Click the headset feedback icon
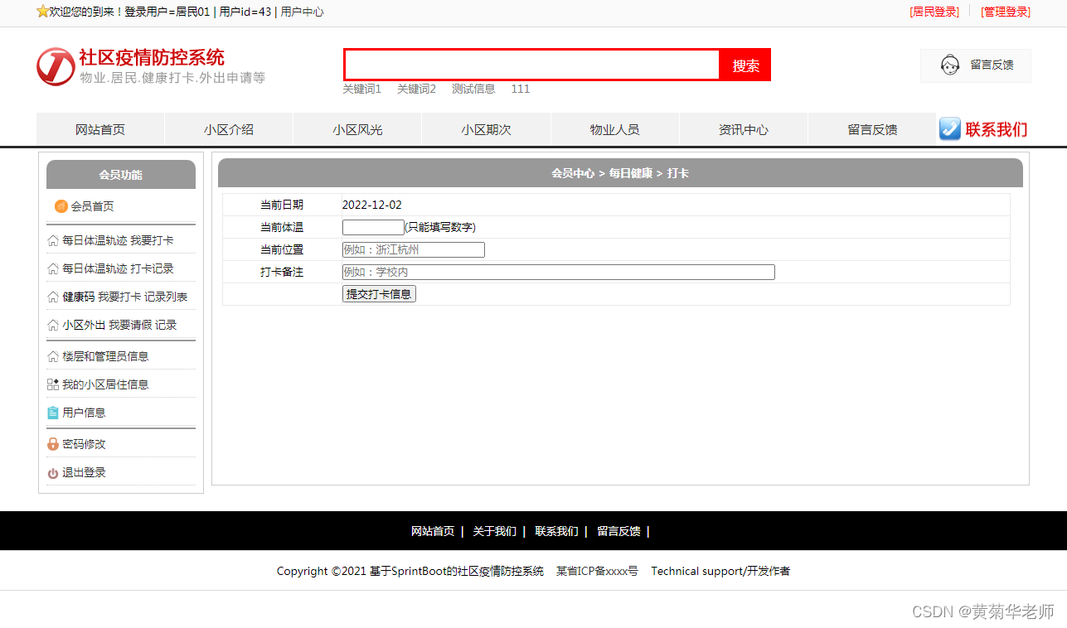This screenshot has height=628, width=1067. point(950,65)
